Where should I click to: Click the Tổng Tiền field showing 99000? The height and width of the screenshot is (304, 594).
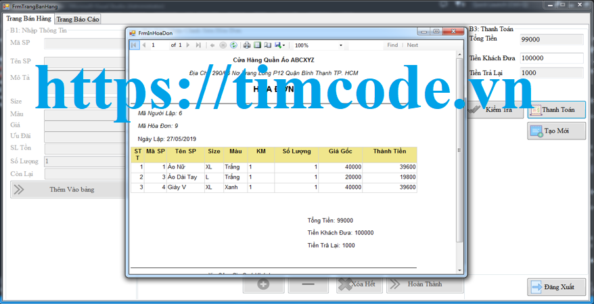551,39
